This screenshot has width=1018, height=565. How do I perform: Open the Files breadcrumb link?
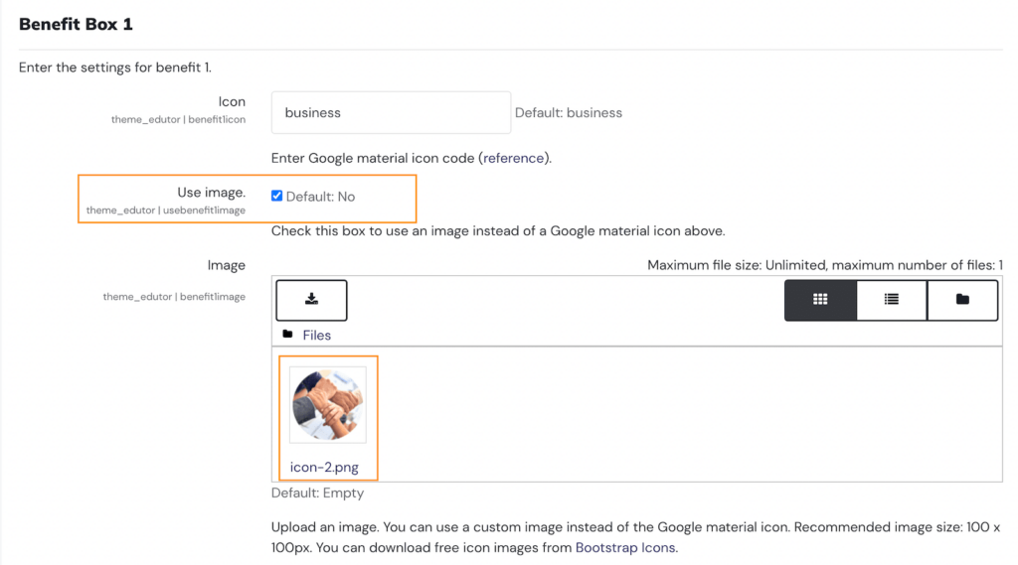click(x=317, y=336)
